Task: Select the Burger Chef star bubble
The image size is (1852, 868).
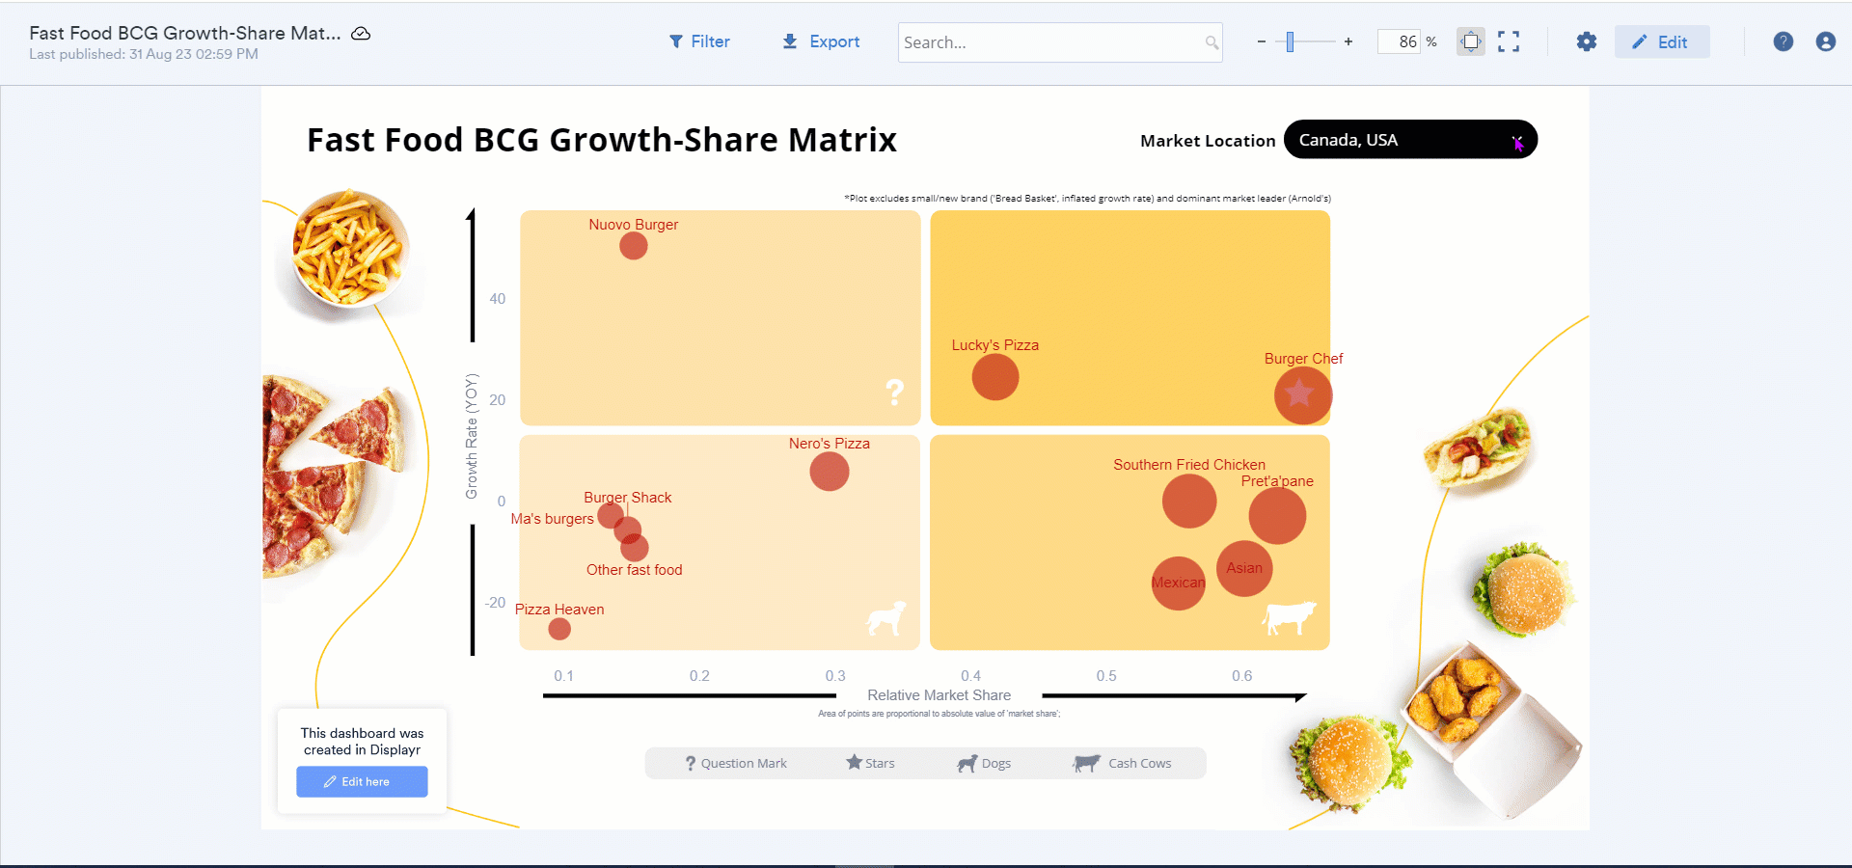Action: (1302, 394)
